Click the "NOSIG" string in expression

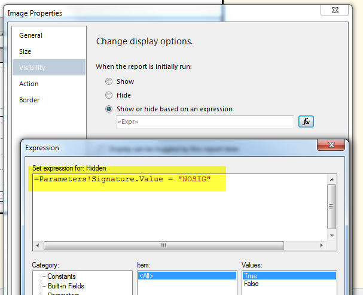tap(194, 179)
